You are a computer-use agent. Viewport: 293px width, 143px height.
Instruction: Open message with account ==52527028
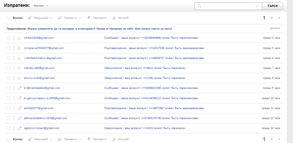click(x=154, y=48)
